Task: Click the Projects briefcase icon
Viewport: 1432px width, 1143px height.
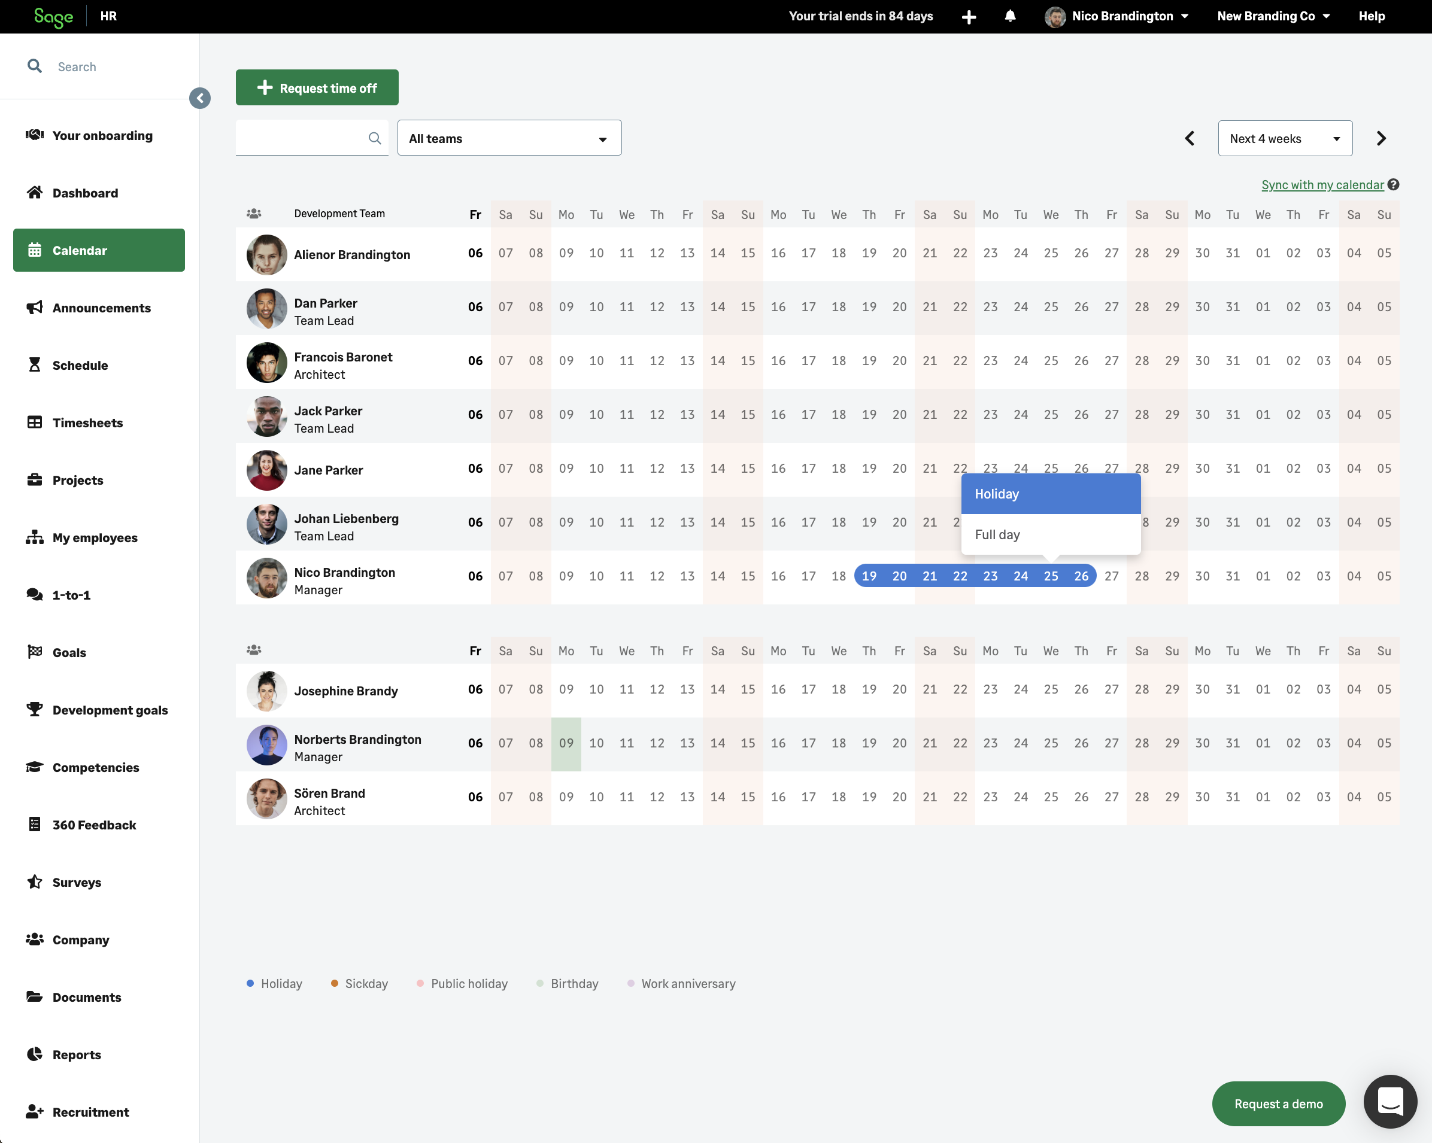Action: click(35, 479)
